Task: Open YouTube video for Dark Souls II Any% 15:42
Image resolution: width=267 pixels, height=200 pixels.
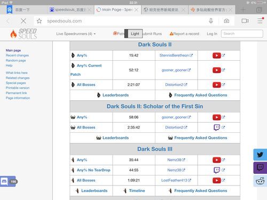Action: pos(216,55)
